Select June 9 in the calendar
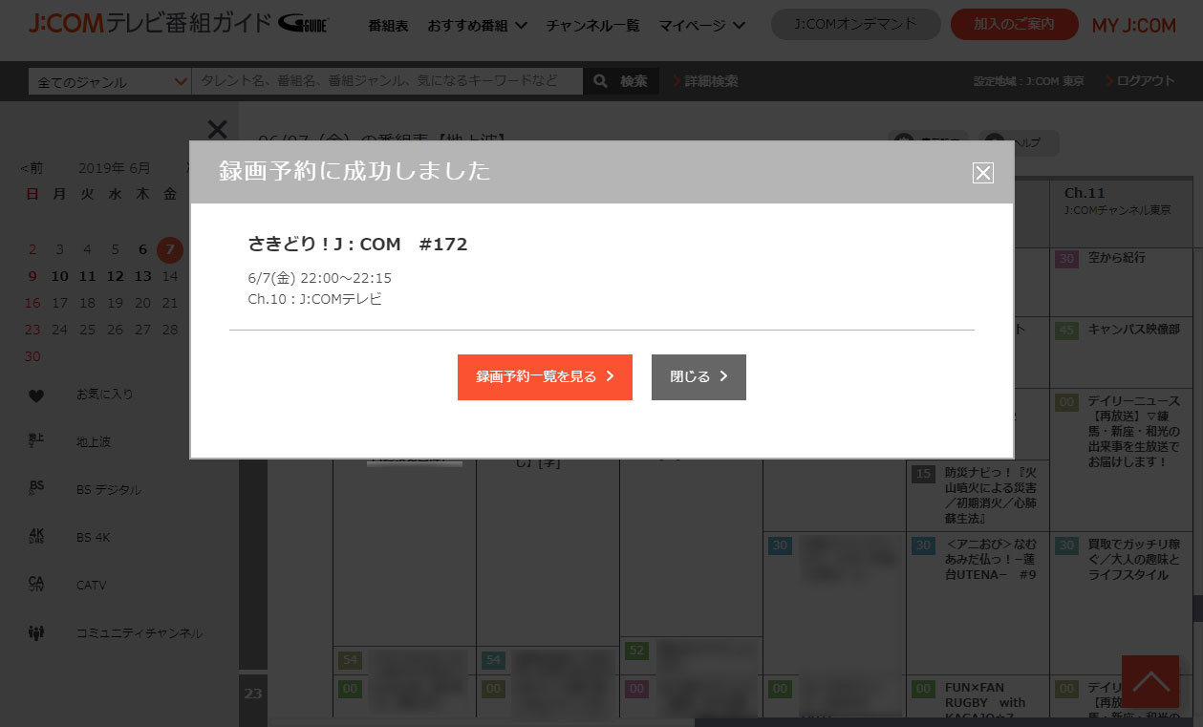The image size is (1203, 727). [x=32, y=276]
